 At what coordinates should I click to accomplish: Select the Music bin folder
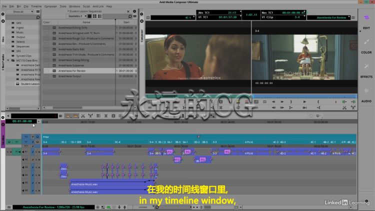(20, 32)
